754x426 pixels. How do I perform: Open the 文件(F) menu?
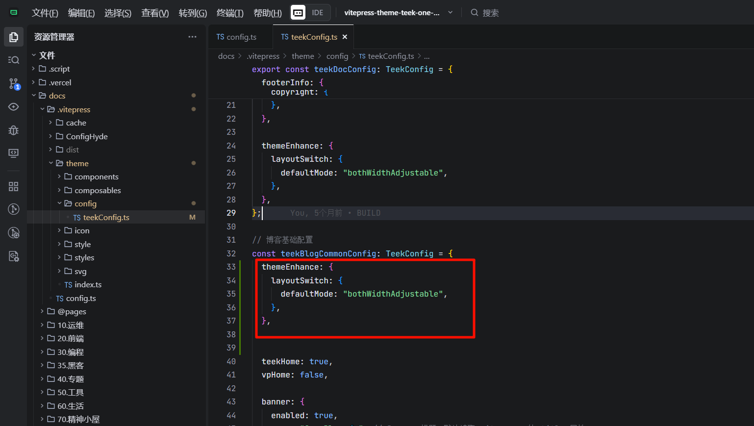point(45,13)
